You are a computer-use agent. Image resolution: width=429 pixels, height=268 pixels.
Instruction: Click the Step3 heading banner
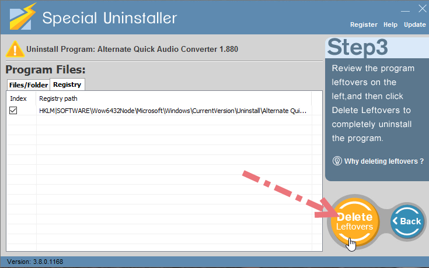[x=377, y=48]
